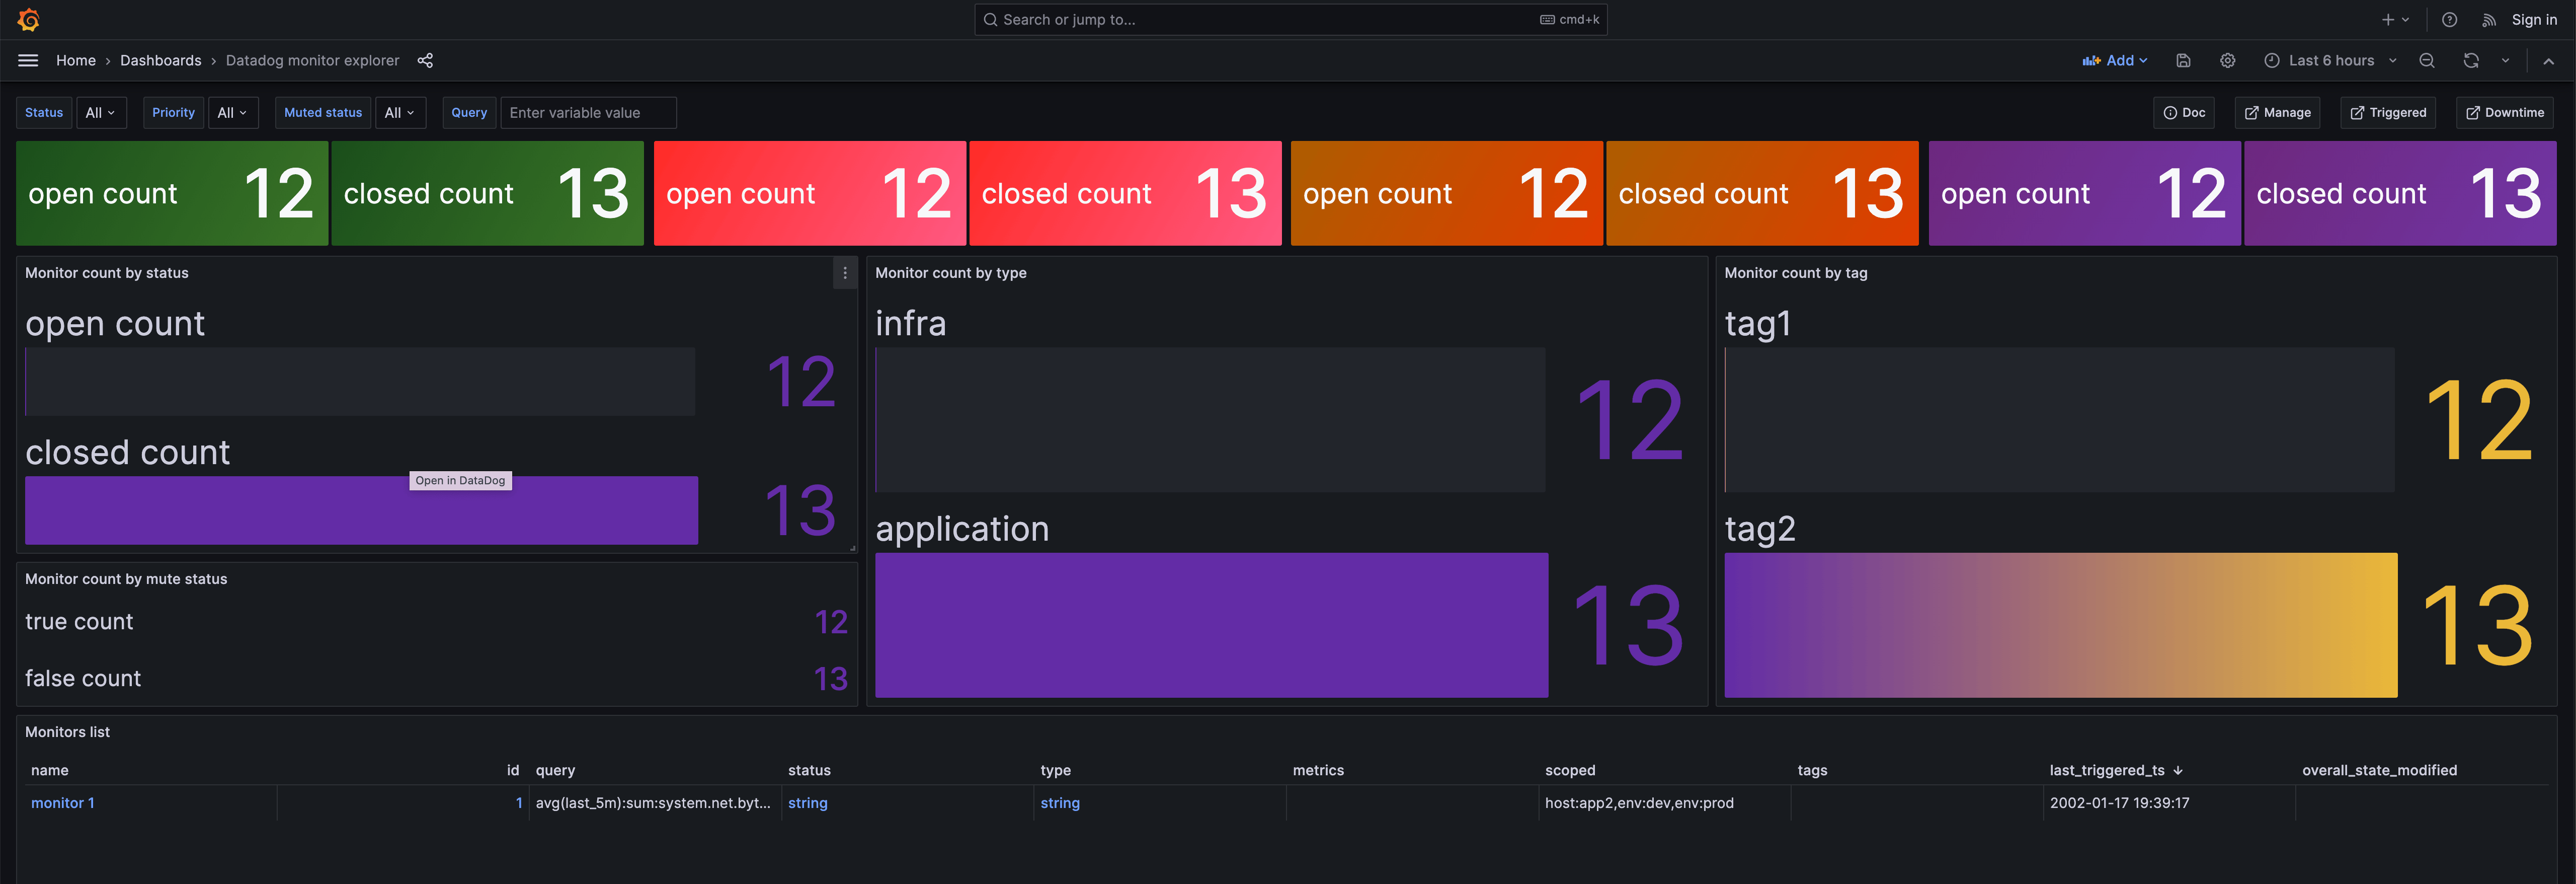The height and width of the screenshot is (884, 2576).
Task: Open the Priority variable dropdown
Action: pos(233,112)
